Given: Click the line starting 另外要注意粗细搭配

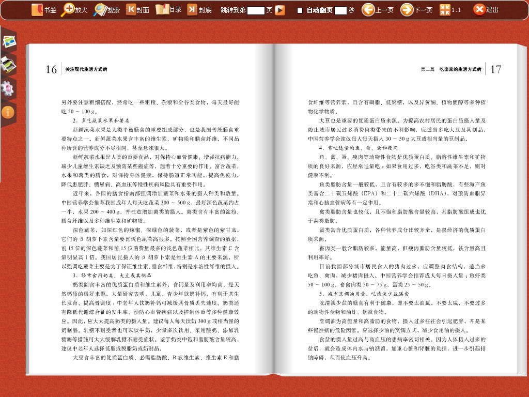Looking at the screenshot, I should (150, 102).
